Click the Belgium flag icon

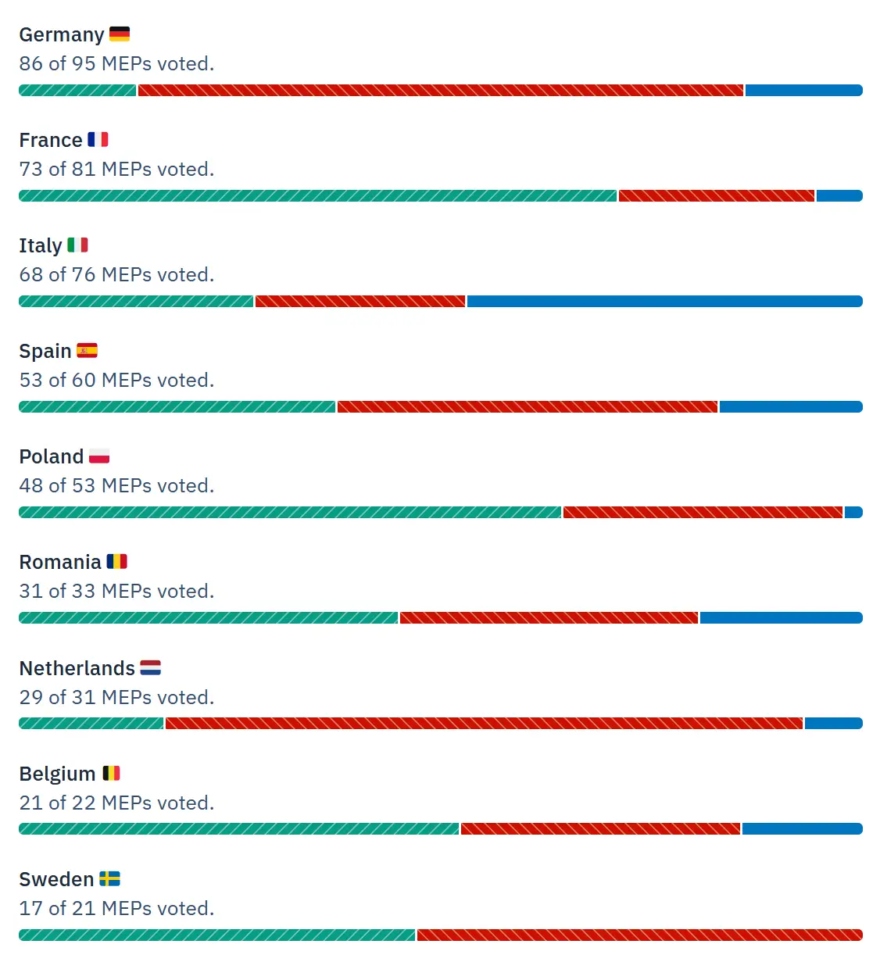112,774
